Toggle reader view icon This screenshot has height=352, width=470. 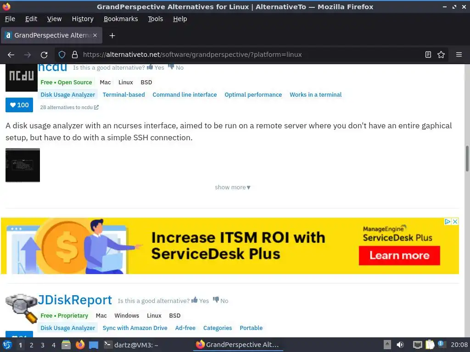coord(428,55)
